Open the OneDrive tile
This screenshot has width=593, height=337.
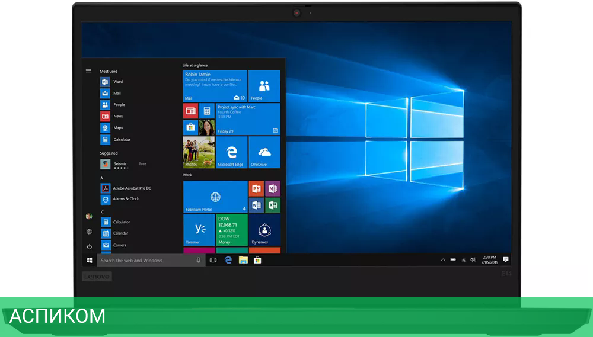click(264, 152)
